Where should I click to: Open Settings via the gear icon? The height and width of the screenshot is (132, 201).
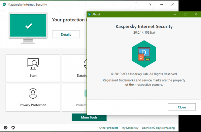tap(5, 127)
